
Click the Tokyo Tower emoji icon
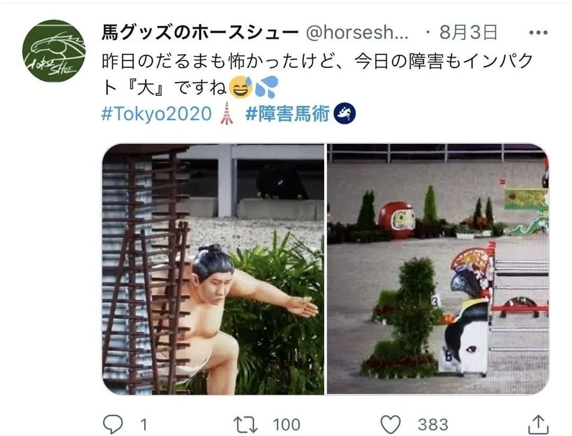(227, 113)
